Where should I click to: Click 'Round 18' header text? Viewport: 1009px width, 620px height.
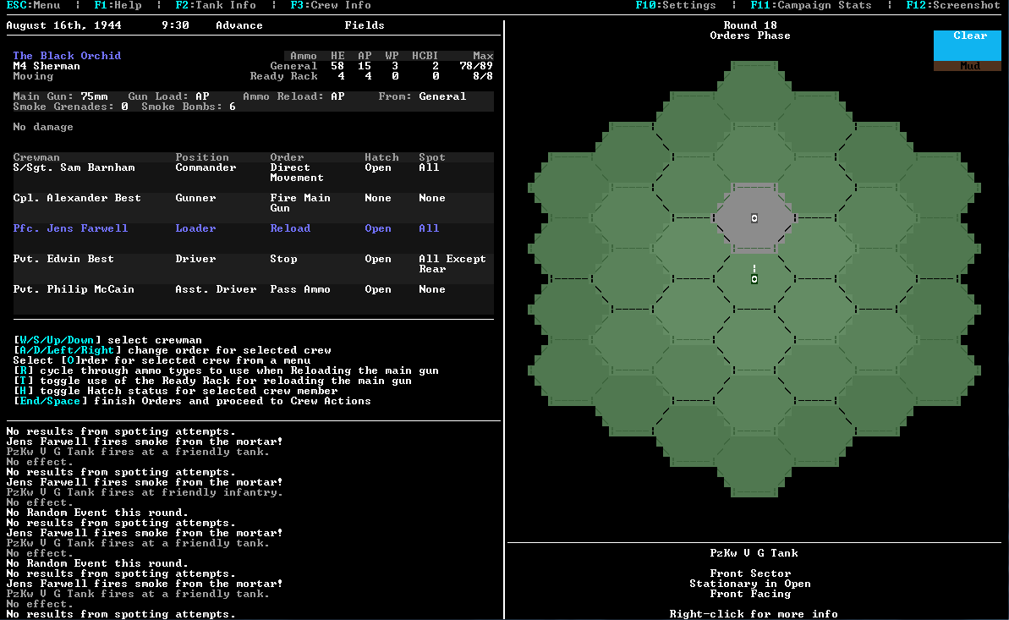(750, 25)
